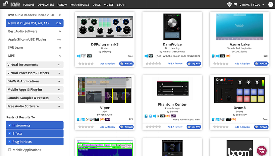Open the DEVELOPERS menu

(46, 5)
